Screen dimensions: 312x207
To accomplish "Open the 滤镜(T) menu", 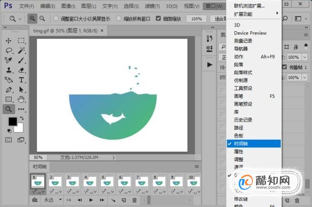I will [152, 6].
